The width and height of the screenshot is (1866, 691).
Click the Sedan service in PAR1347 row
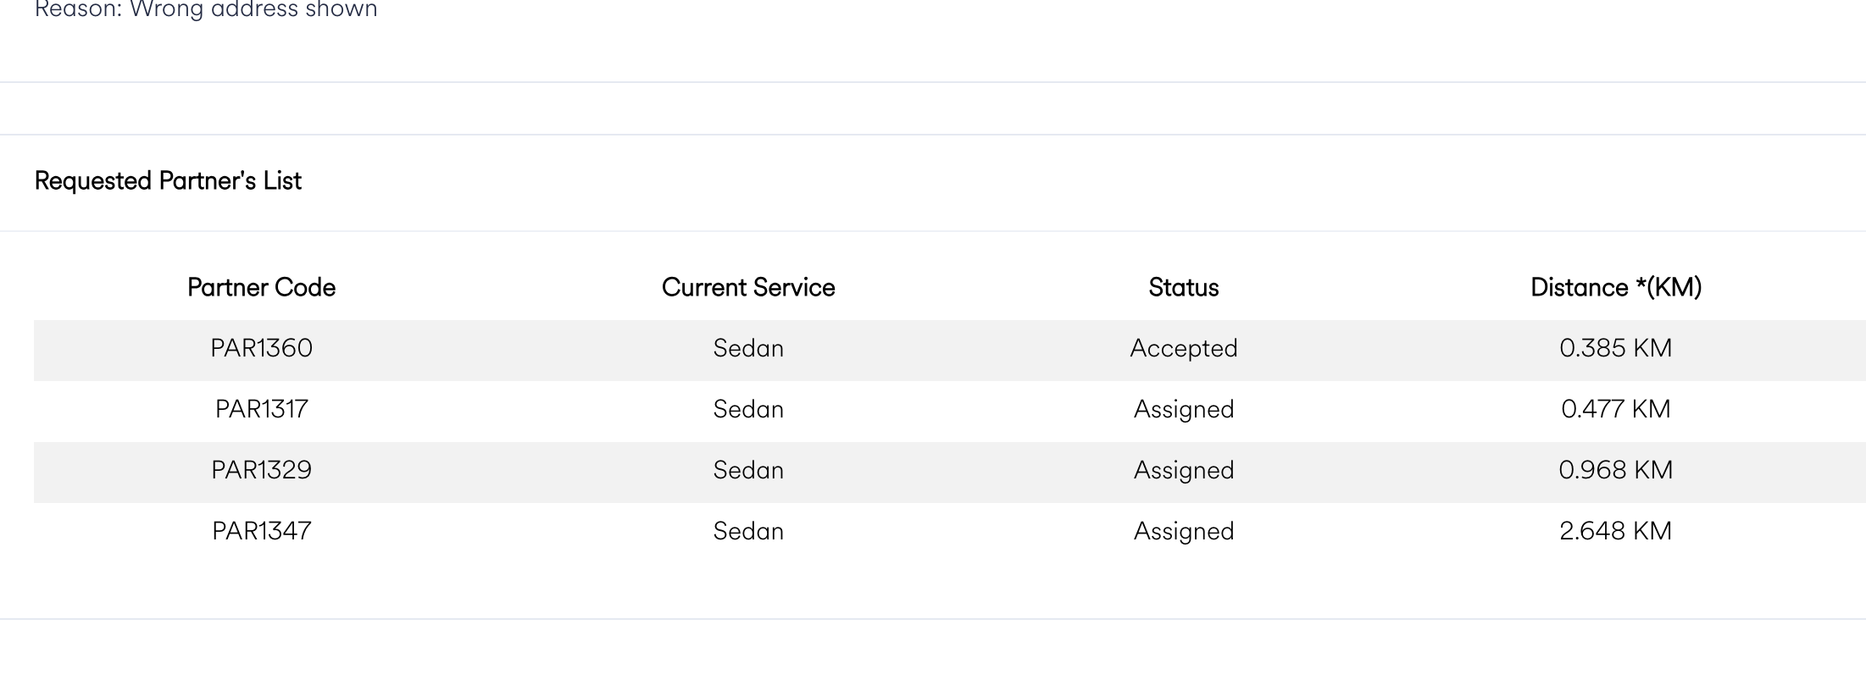tap(748, 532)
